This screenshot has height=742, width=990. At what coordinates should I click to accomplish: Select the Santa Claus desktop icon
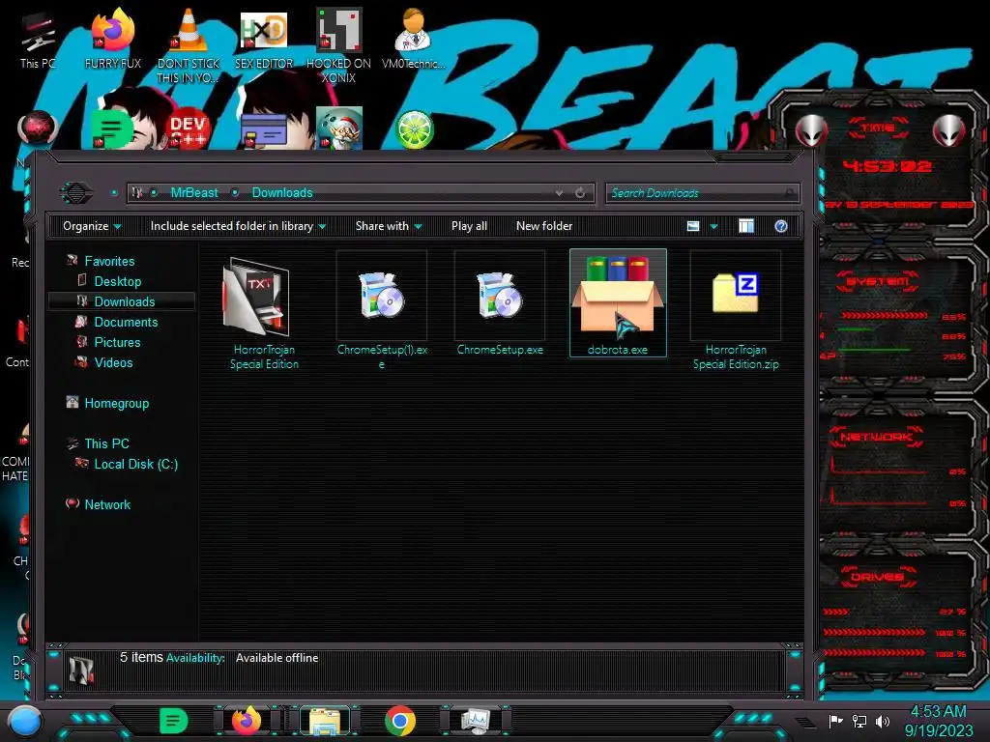pos(339,128)
